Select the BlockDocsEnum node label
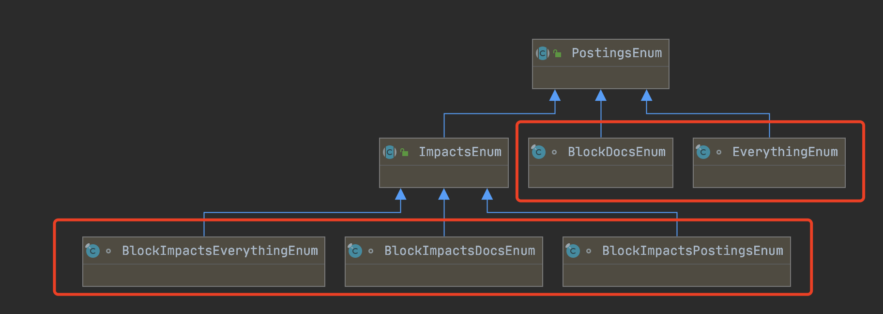883x314 pixels. (x=617, y=152)
